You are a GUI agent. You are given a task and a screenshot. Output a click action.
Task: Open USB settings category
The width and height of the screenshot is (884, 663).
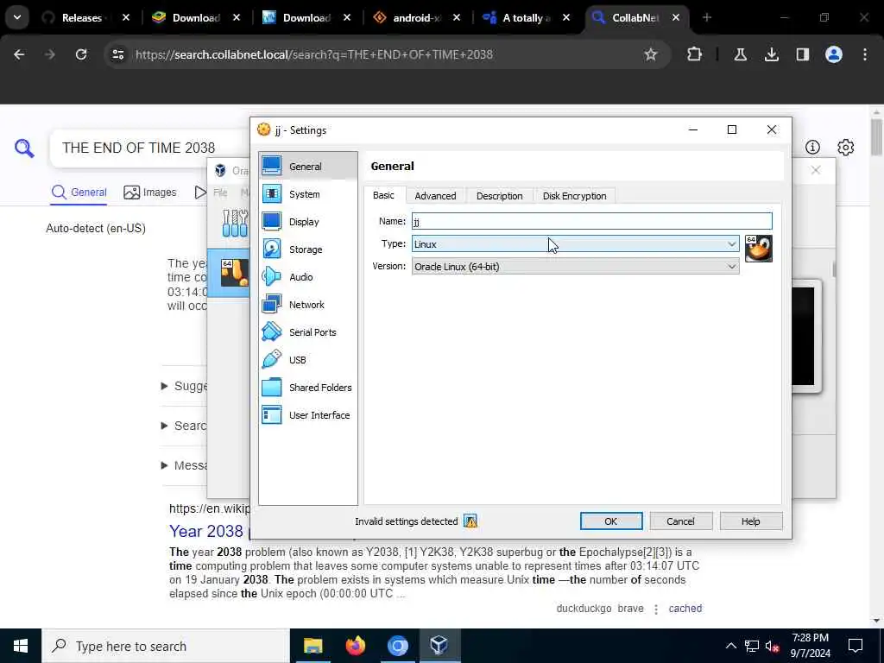pos(308,360)
